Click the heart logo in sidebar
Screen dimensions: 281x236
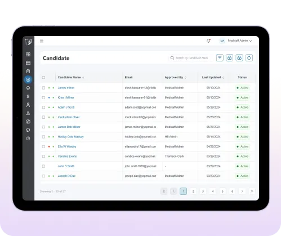tap(28, 42)
